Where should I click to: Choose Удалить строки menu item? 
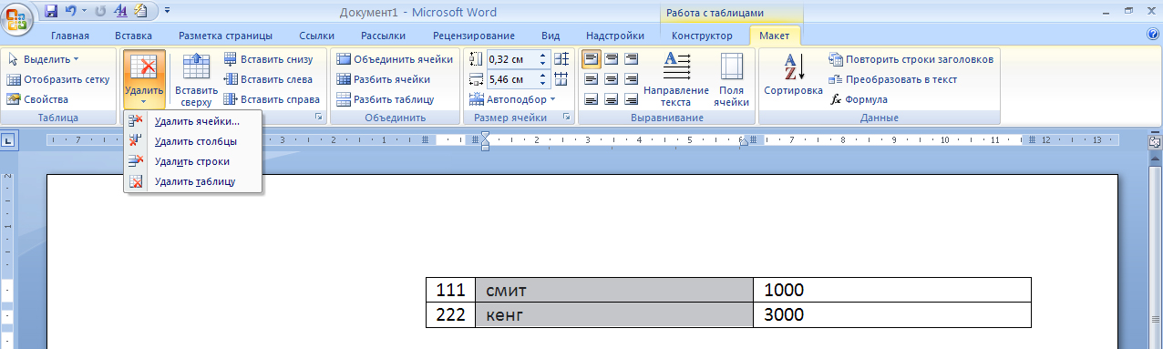click(192, 161)
